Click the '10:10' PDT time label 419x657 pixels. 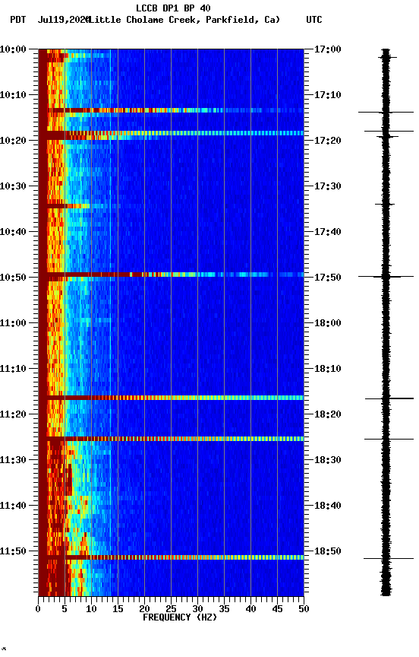pyautogui.click(x=13, y=95)
